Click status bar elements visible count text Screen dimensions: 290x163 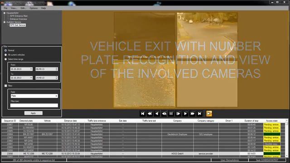[x=34, y=160]
